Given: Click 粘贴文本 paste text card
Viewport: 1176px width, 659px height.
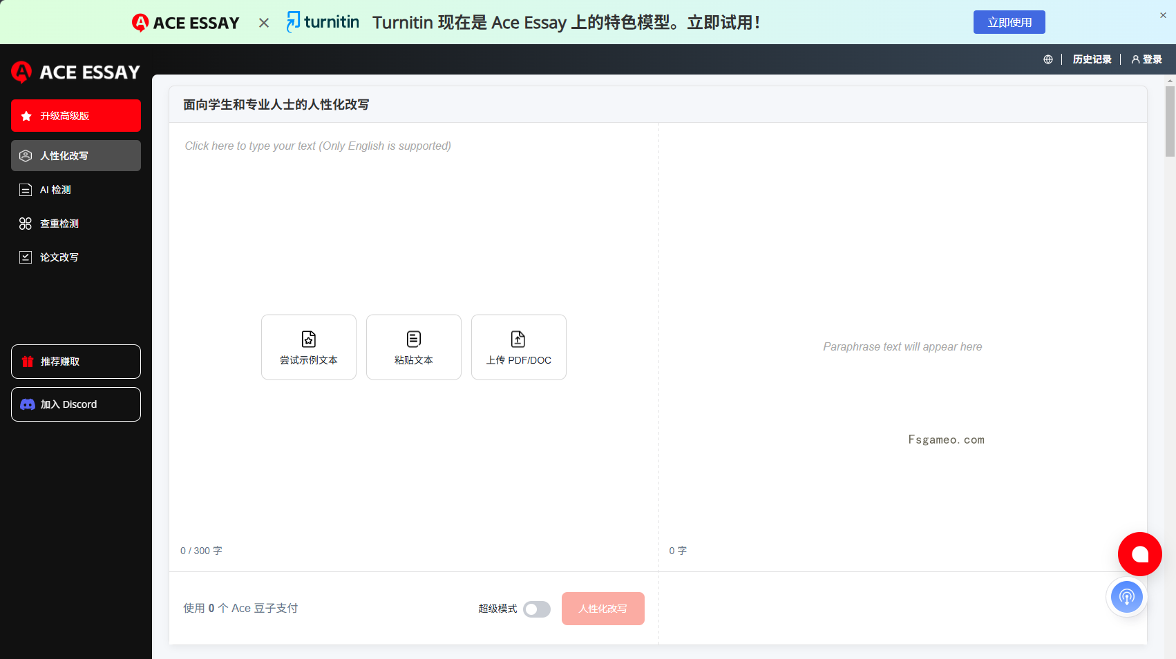Looking at the screenshot, I should click(414, 347).
